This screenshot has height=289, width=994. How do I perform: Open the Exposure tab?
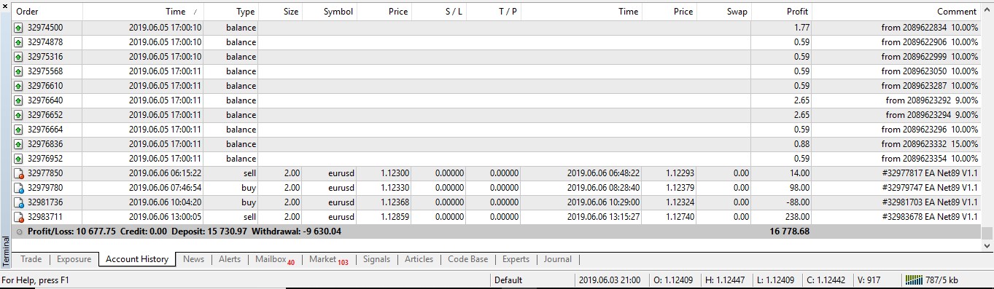[x=74, y=259]
